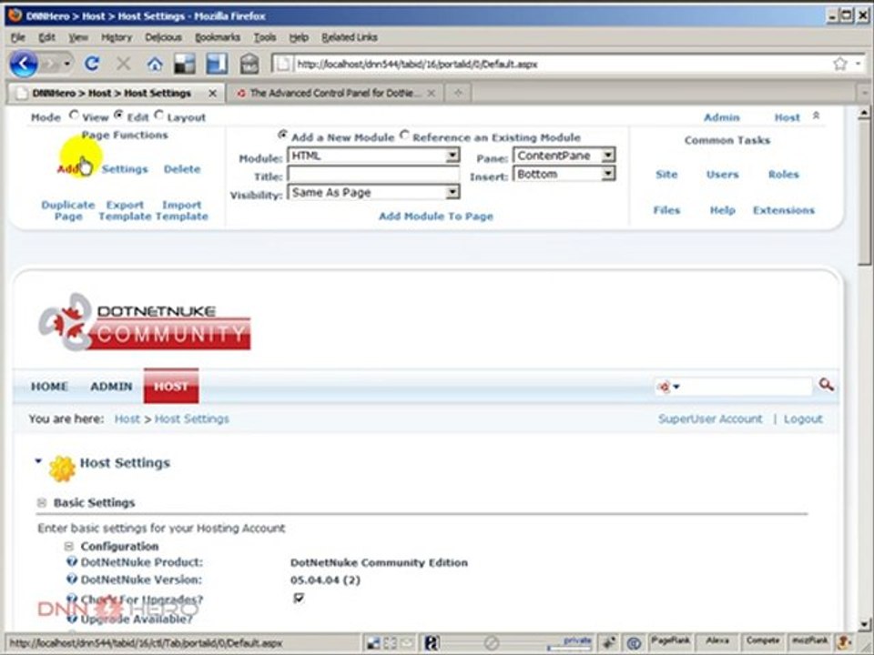Image resolution: width=874 pixels, height=655 pixels.
Task: Open the Users common task
Action: point(722,175)
